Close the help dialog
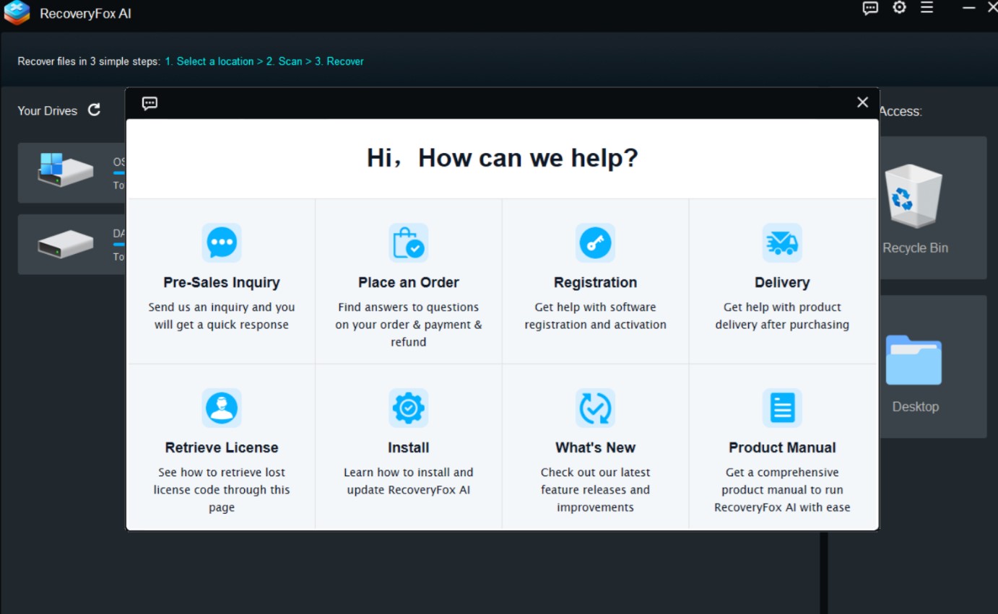 862,102
